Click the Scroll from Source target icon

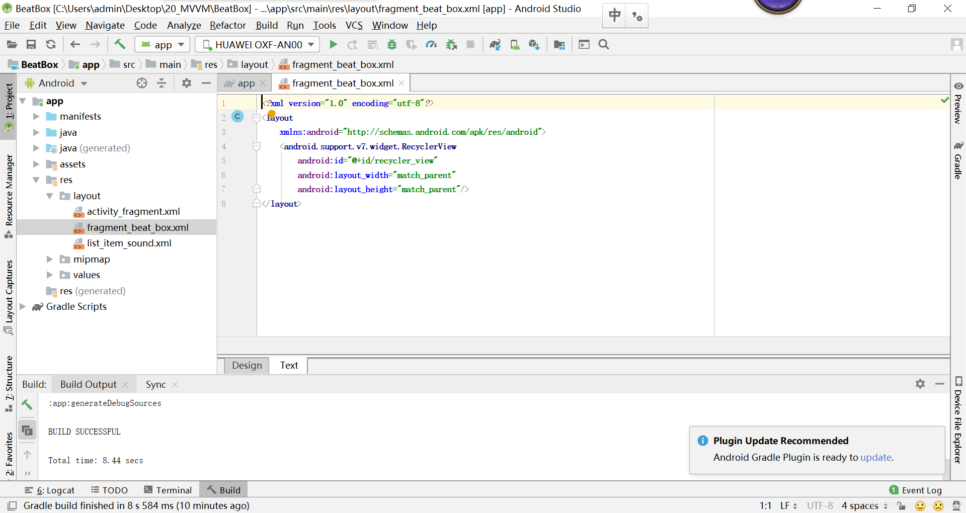[142, 83]
